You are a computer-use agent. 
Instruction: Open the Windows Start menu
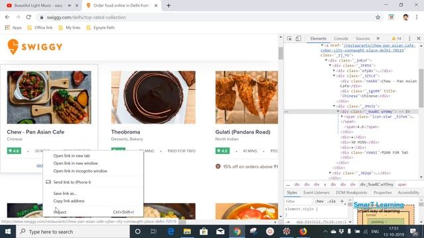[x=8, y=231]
